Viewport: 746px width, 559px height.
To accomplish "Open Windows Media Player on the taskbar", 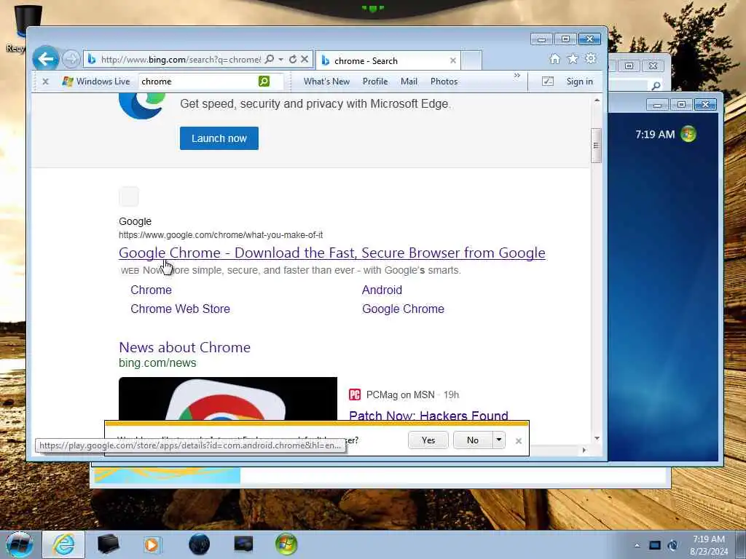I will click(x=153, y=544).
